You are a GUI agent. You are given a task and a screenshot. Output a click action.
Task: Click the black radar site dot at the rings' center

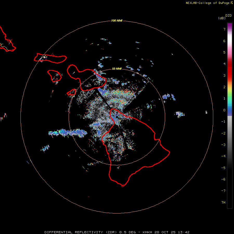[117, 117]
